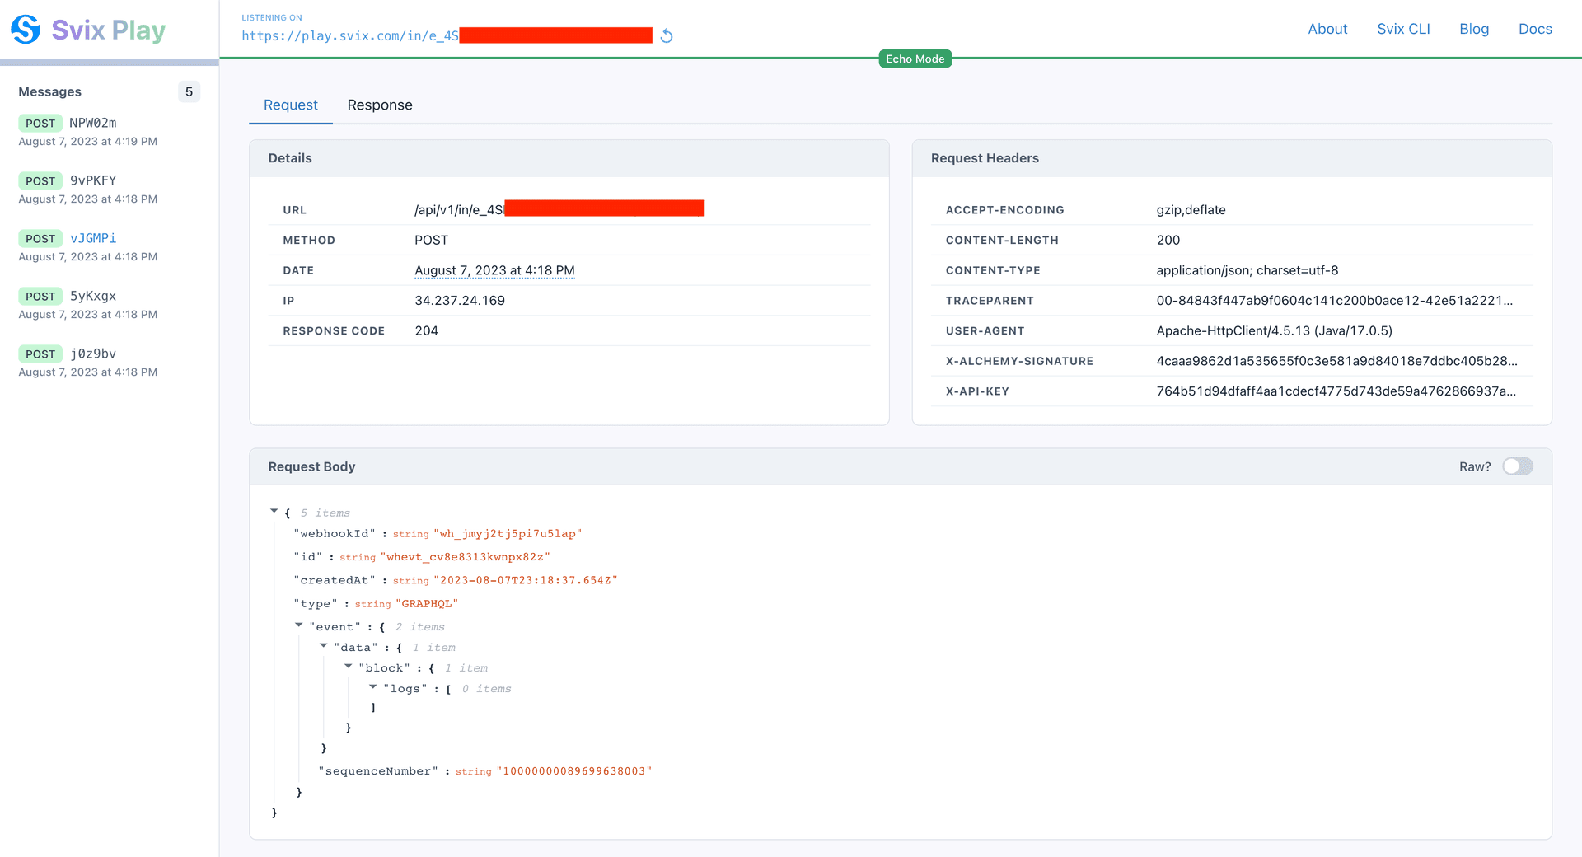Open the Svix CLI link
The width and height of the screenshot is (1582, 857).
click(1403, 29)
